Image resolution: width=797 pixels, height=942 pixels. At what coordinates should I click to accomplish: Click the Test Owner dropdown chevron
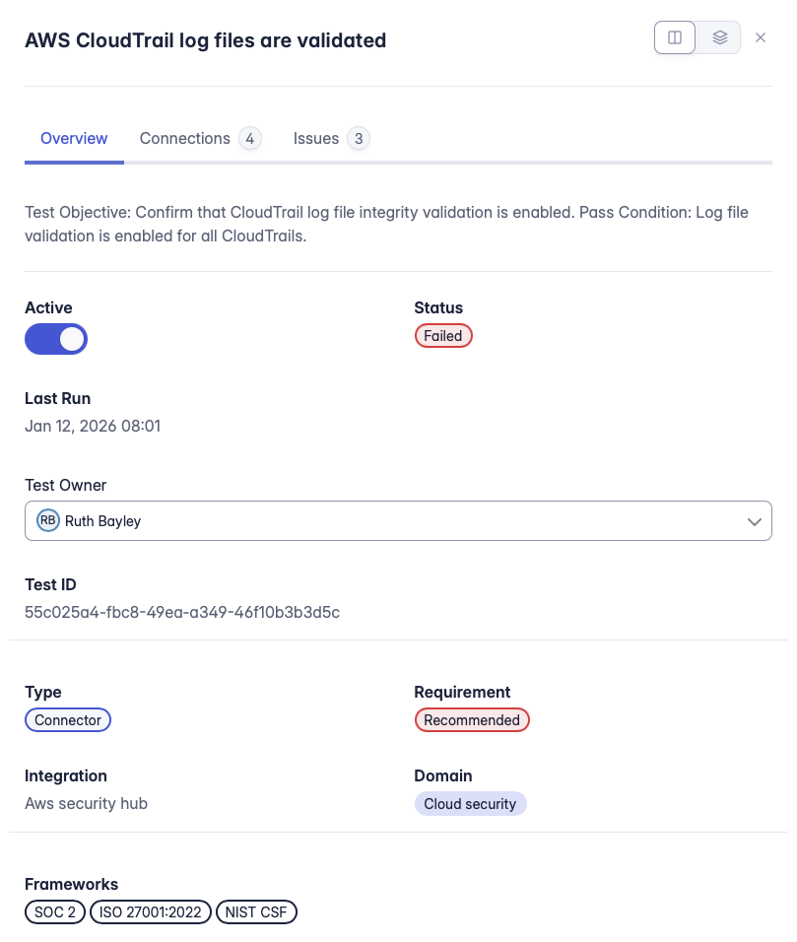(755, 521)
